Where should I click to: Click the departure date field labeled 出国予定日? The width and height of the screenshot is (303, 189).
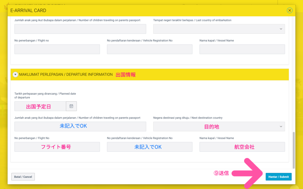[x=40, y=106]
